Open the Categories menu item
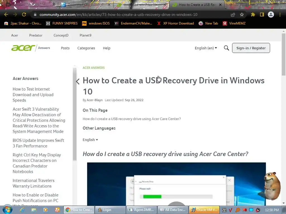The image size is (286, 214). [x=86, y=48]
